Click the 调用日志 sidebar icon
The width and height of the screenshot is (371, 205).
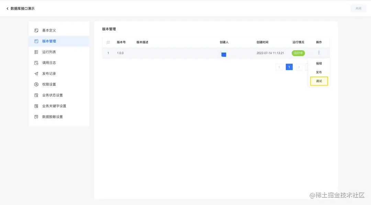click(x=36, y=62)
